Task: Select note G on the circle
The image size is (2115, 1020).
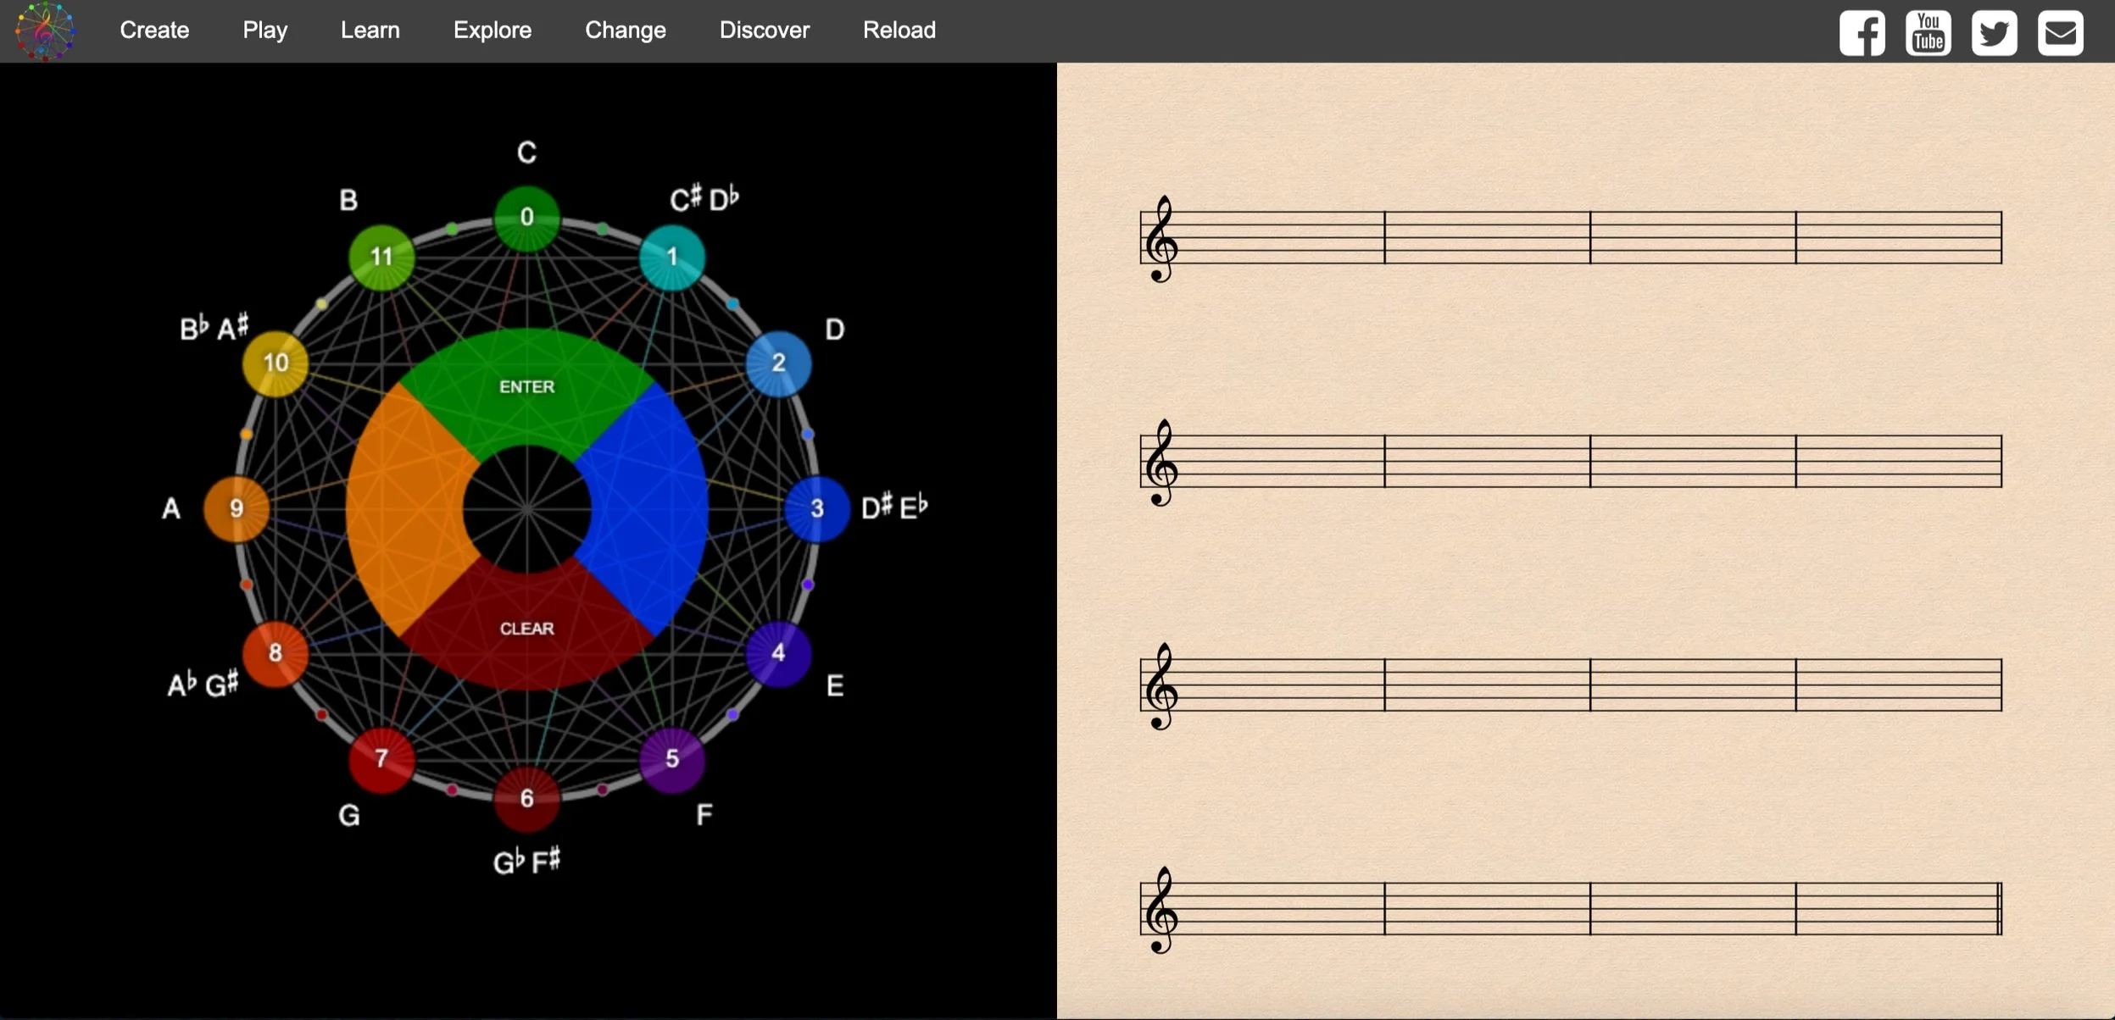Action: click(x=381, y=761)
